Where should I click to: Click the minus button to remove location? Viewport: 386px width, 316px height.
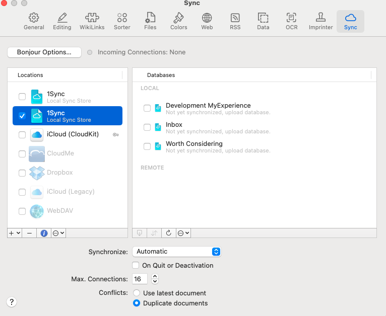[29, 233]
